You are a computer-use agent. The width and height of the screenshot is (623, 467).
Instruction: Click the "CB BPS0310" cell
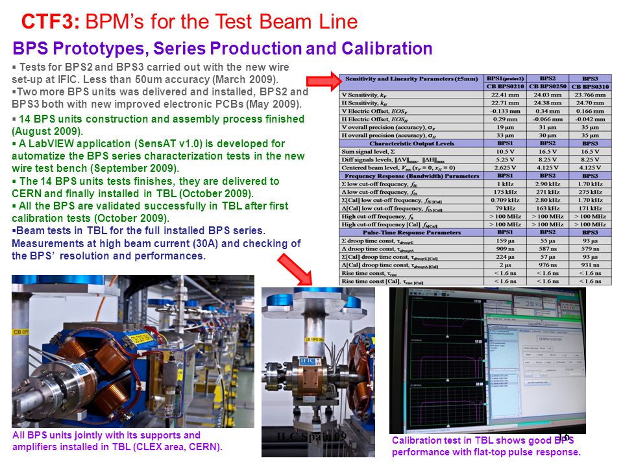tap(590, 86)
